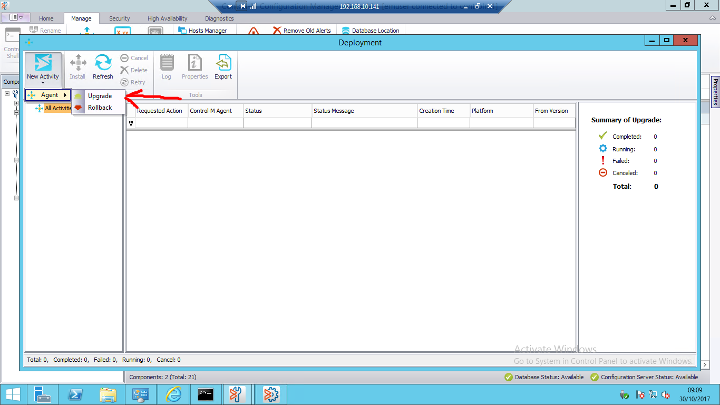Image resolution: width=720 pixels, height=405 pixels.
Task: Click the Database Location button
Action: (371, 31)
